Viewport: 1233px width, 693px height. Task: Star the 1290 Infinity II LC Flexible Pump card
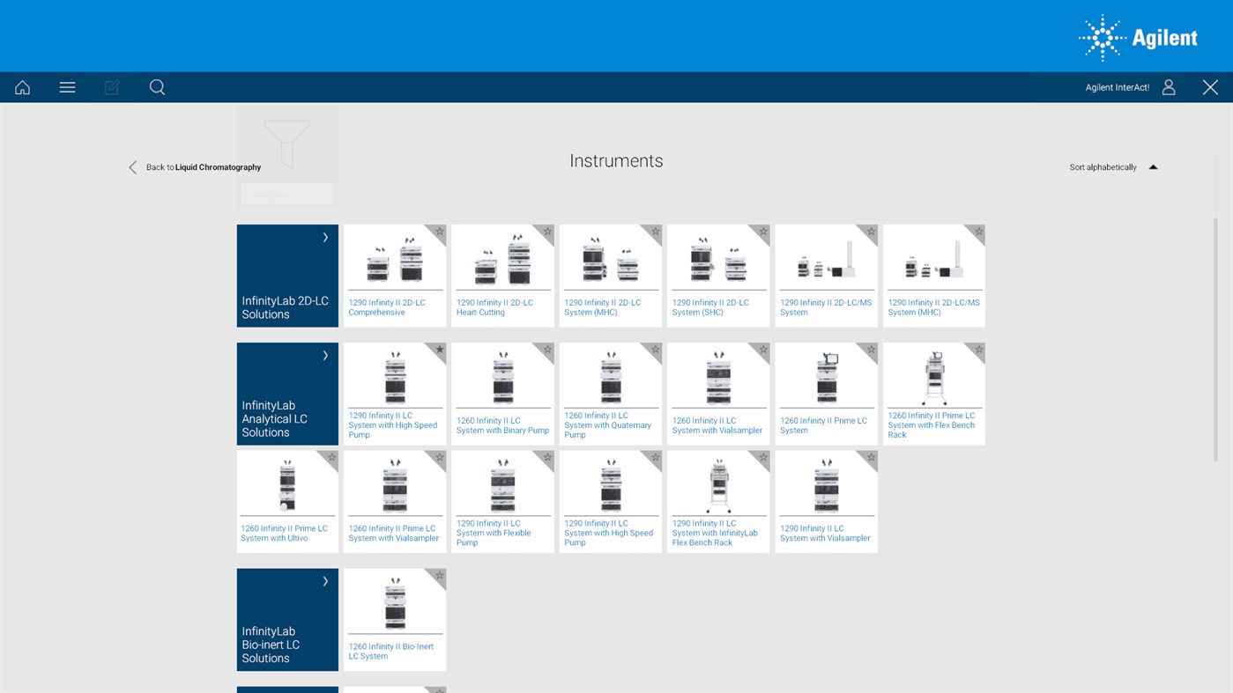tap(547, 458)
